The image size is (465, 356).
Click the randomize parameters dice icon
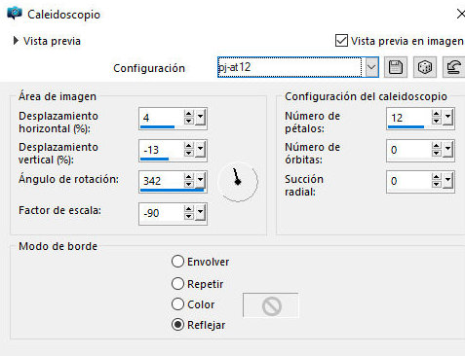click(425, 67)
